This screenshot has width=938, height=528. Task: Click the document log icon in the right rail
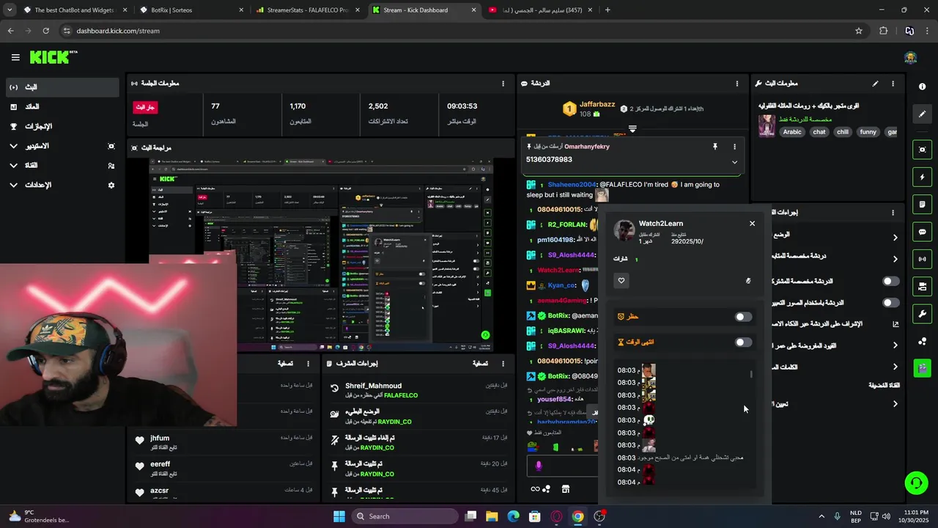tap(922, 204)
